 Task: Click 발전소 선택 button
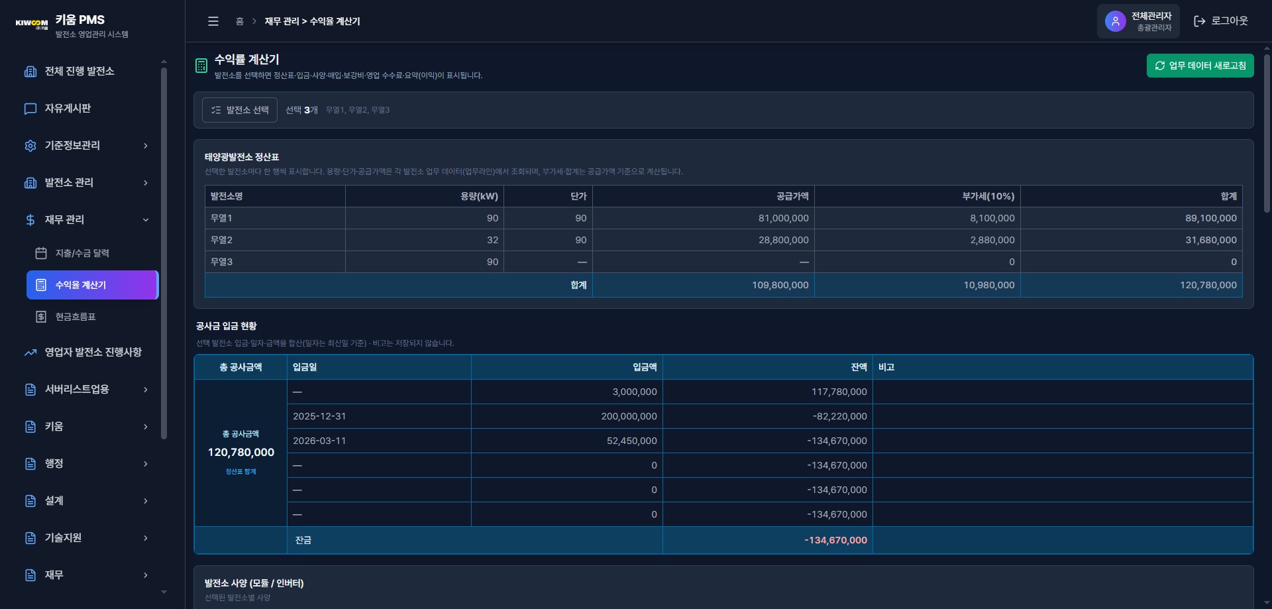click(x=240, y=110)
